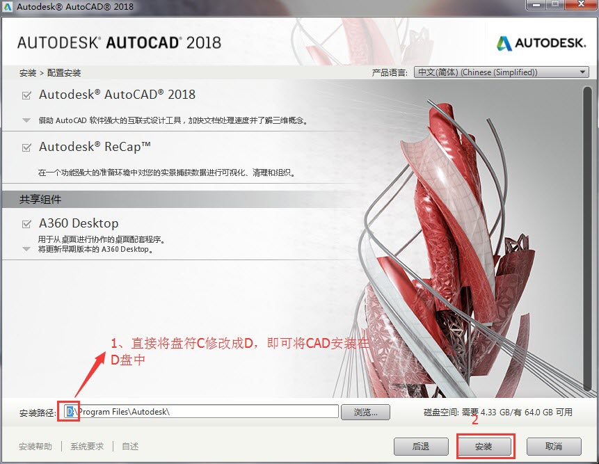The width and height of the screenshot is (599, 464).
Task: Expand the A360 Desktop options arrow
Action: click(x=26, y=248)
